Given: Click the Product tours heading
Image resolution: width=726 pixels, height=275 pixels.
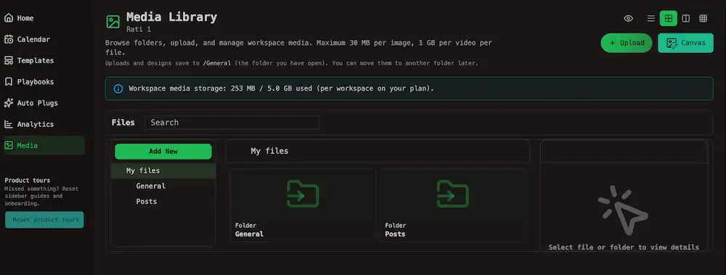Looking at the screenshot, I should pos(28,181).
